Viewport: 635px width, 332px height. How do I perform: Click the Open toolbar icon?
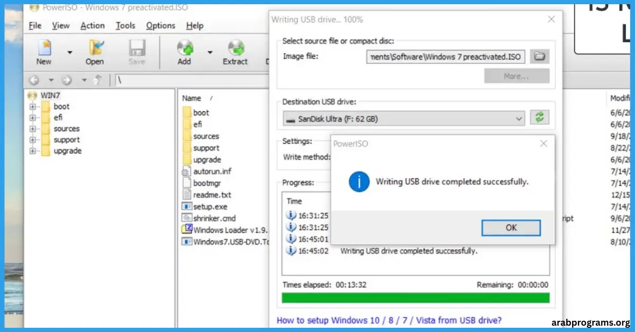tap(95, 52)
